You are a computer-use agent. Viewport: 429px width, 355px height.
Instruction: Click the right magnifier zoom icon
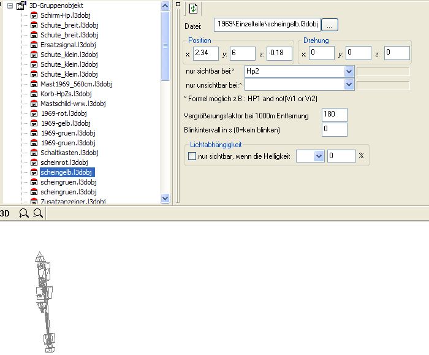(38, 213)
